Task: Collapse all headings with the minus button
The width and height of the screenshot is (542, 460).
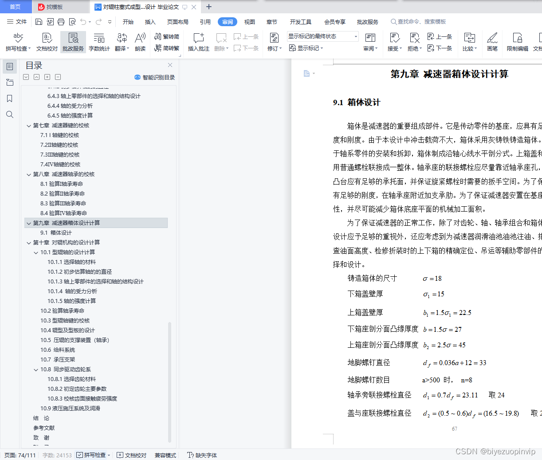Action: pos(57,77)
